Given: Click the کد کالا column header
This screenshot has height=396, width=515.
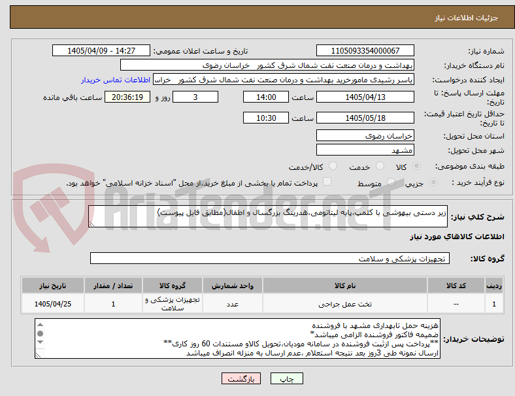Looking at the screenshot, I should tap(456, 286).
